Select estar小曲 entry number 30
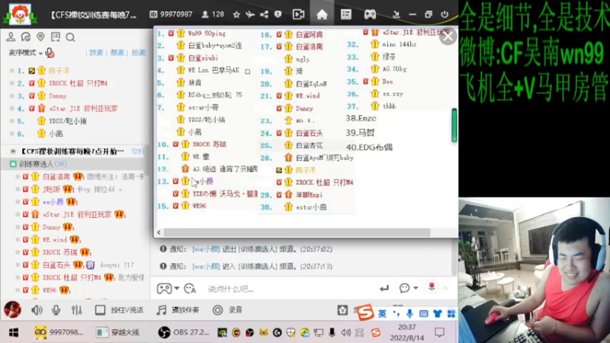Image resolution: width=610 pixels, height=343 pixels. pos(311,207)
